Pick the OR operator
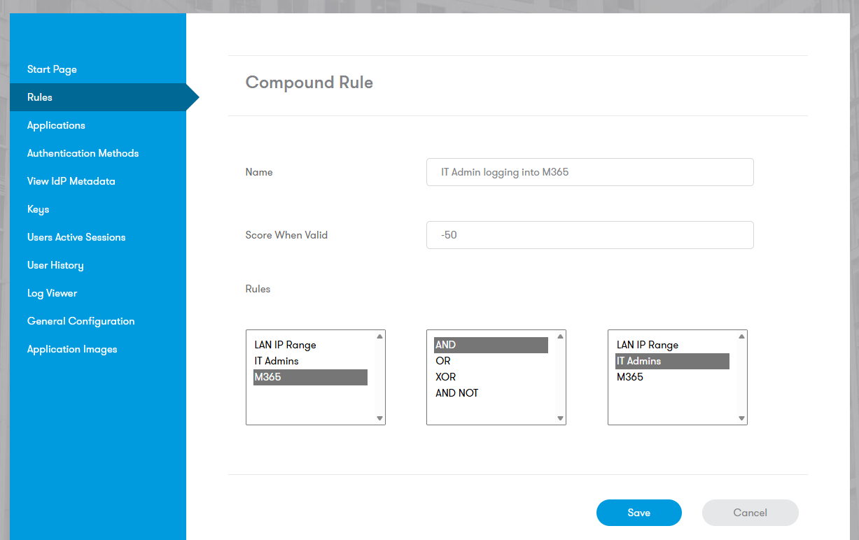This screenshot has width=859, height=540. pyautogui.click(x=443, y=361)
